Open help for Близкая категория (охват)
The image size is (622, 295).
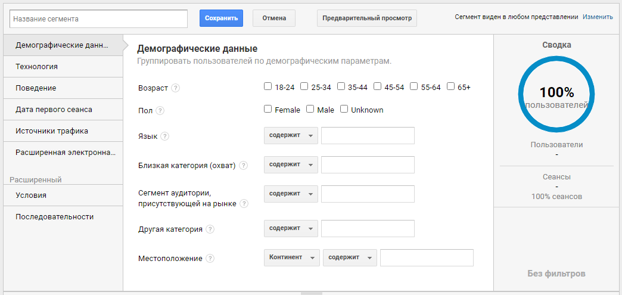tap(243, 166)
